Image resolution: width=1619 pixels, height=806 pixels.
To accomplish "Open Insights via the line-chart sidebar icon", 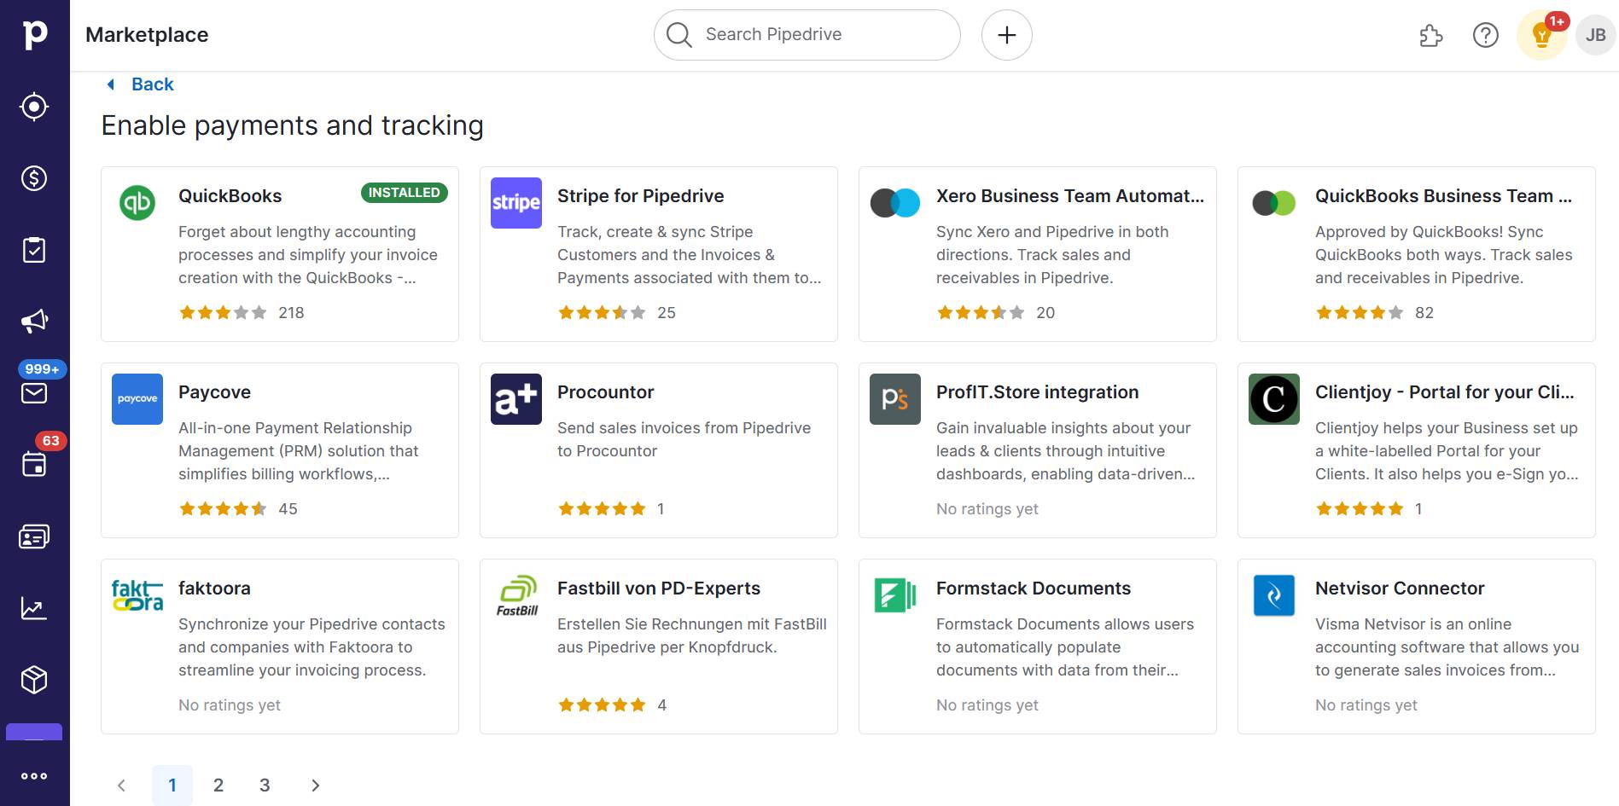I will click(34, 607).
